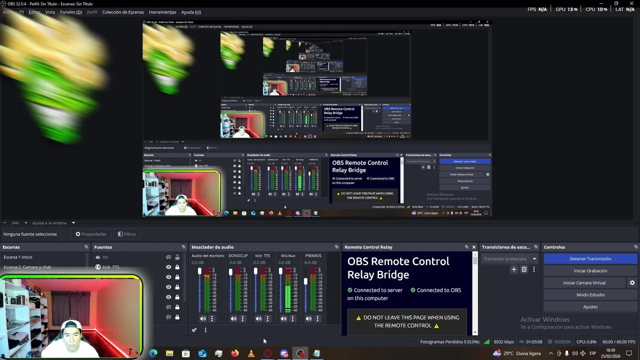Adjust PREMIOS volume fader
Screen dimensions: 640x360
point(305,282)
